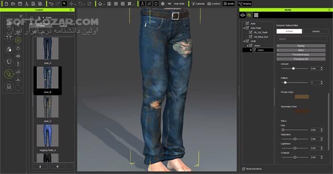333x174 pixels.
Task: Click the shirt icon in the top toolbar
Action: (x=156, y=4)
